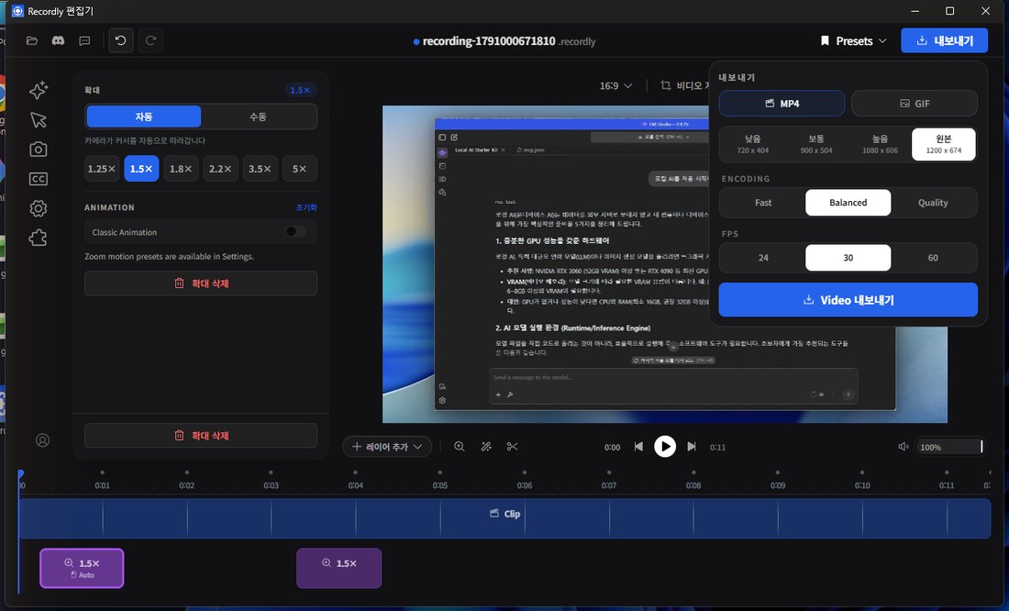Image resolution: width=1009 pixels, height=611 pixels.
Task: Select the 1.5× Auto zoom block
Action: (82, 569)
